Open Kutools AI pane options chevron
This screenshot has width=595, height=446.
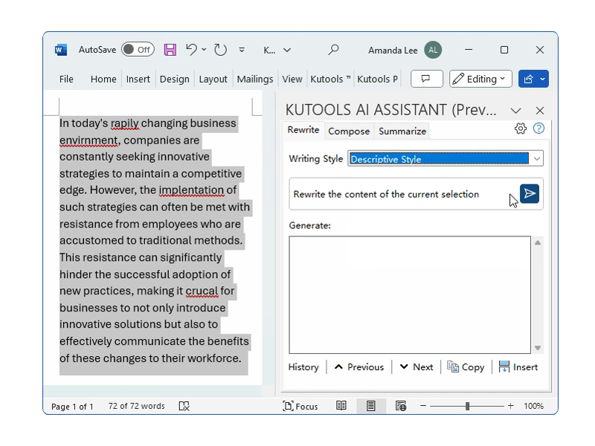[x=515, y=111]
